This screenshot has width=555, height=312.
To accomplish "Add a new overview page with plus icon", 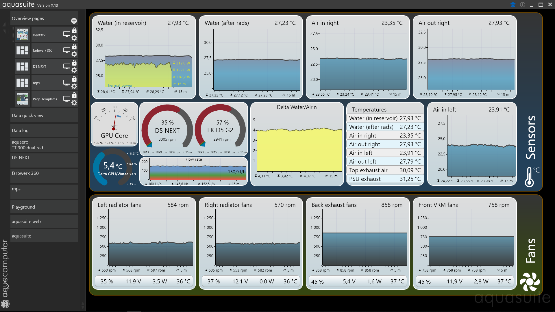I will click(x=74, y=21).
